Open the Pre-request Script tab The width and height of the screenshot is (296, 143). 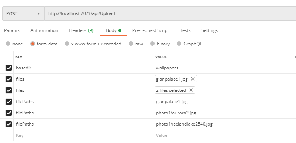151,30
